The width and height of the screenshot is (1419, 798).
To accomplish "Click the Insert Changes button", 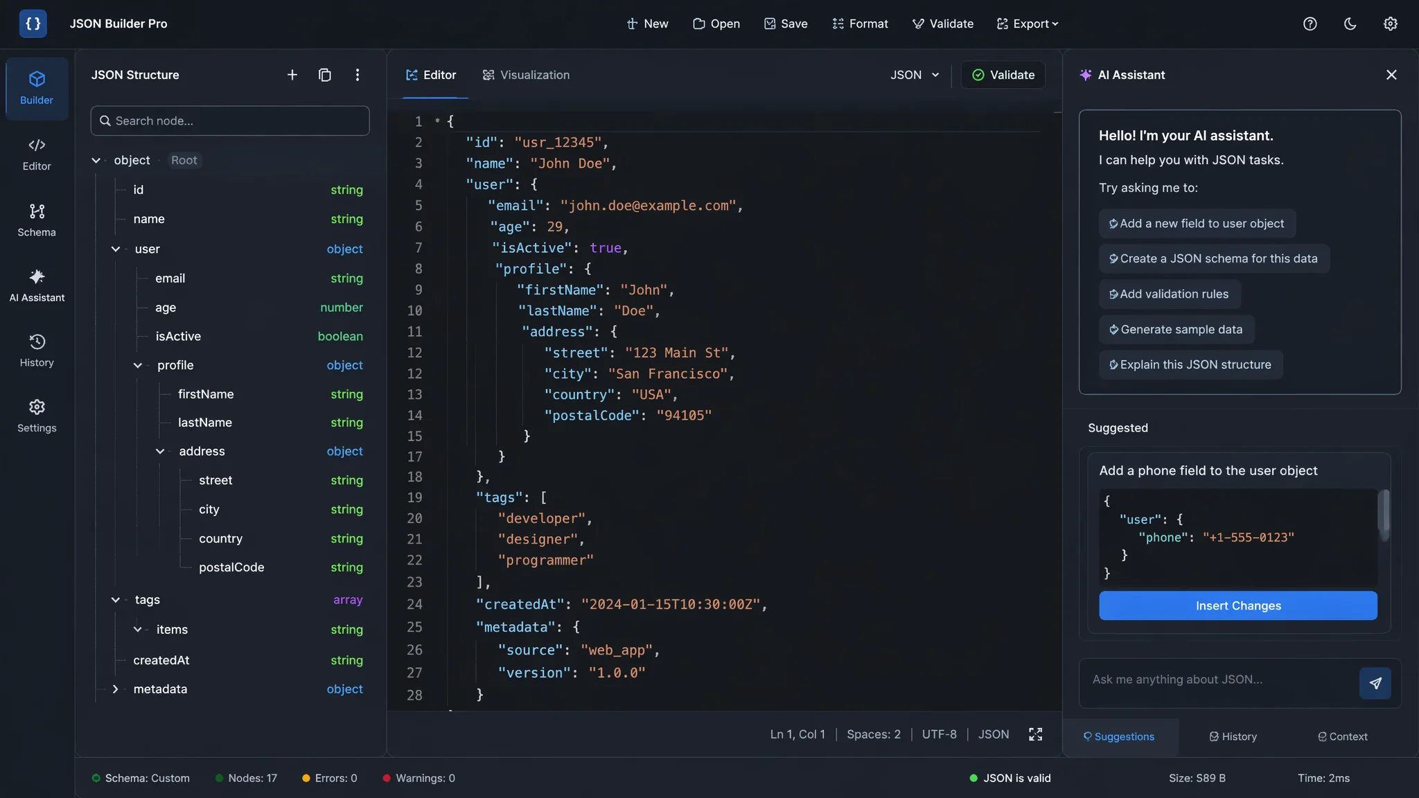I will click(x=1238, y=606).
